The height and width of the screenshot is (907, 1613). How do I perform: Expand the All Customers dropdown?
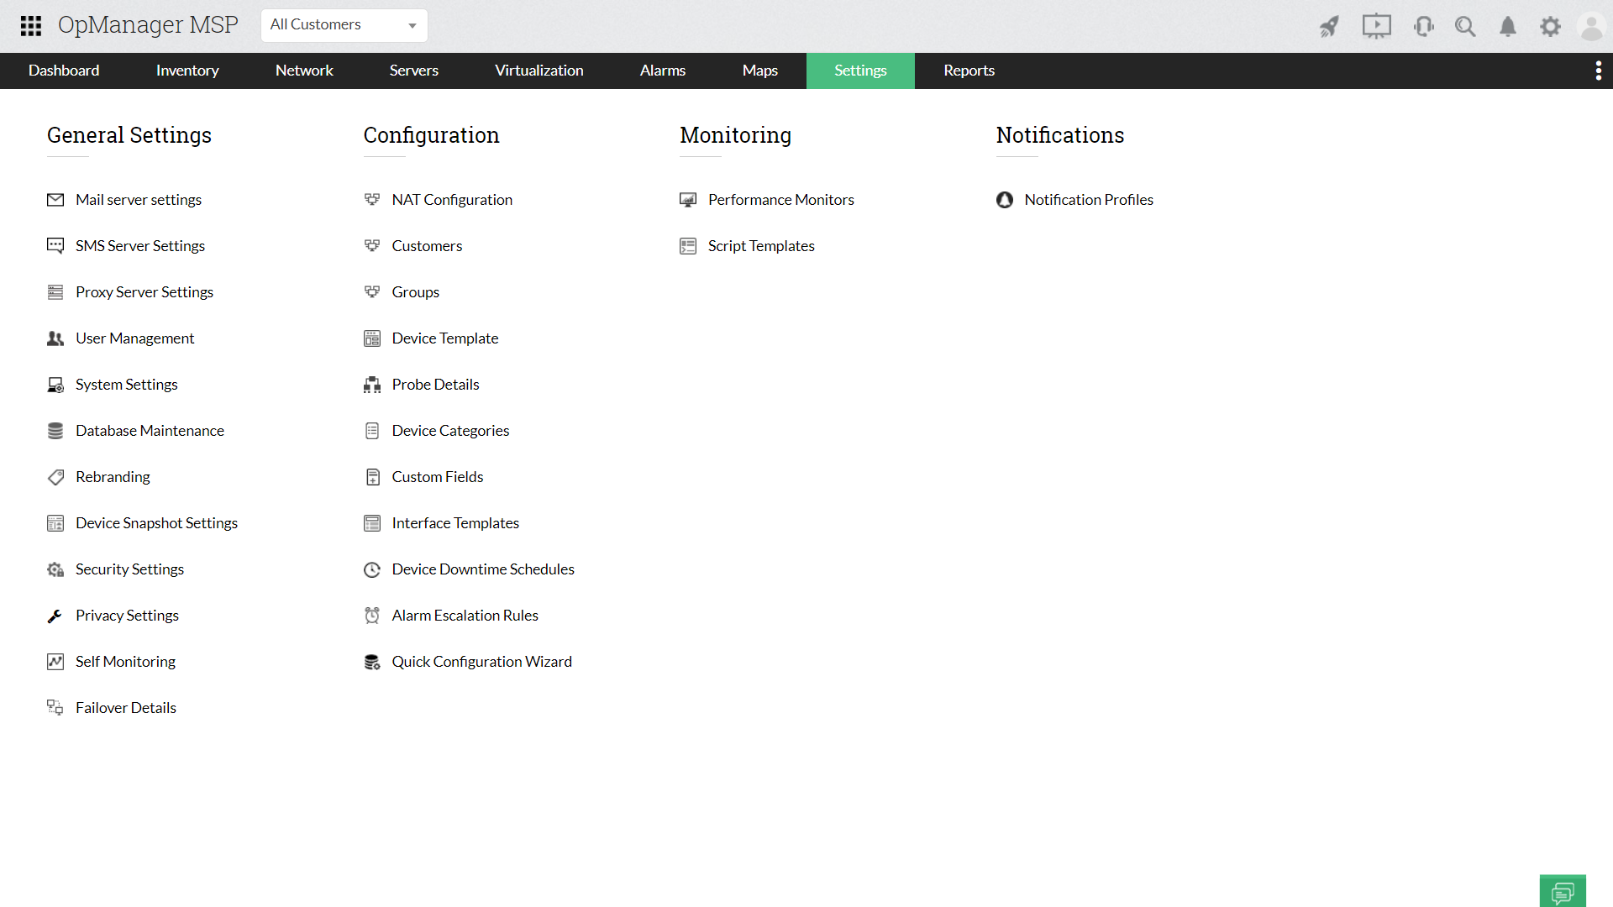[344, 25]
